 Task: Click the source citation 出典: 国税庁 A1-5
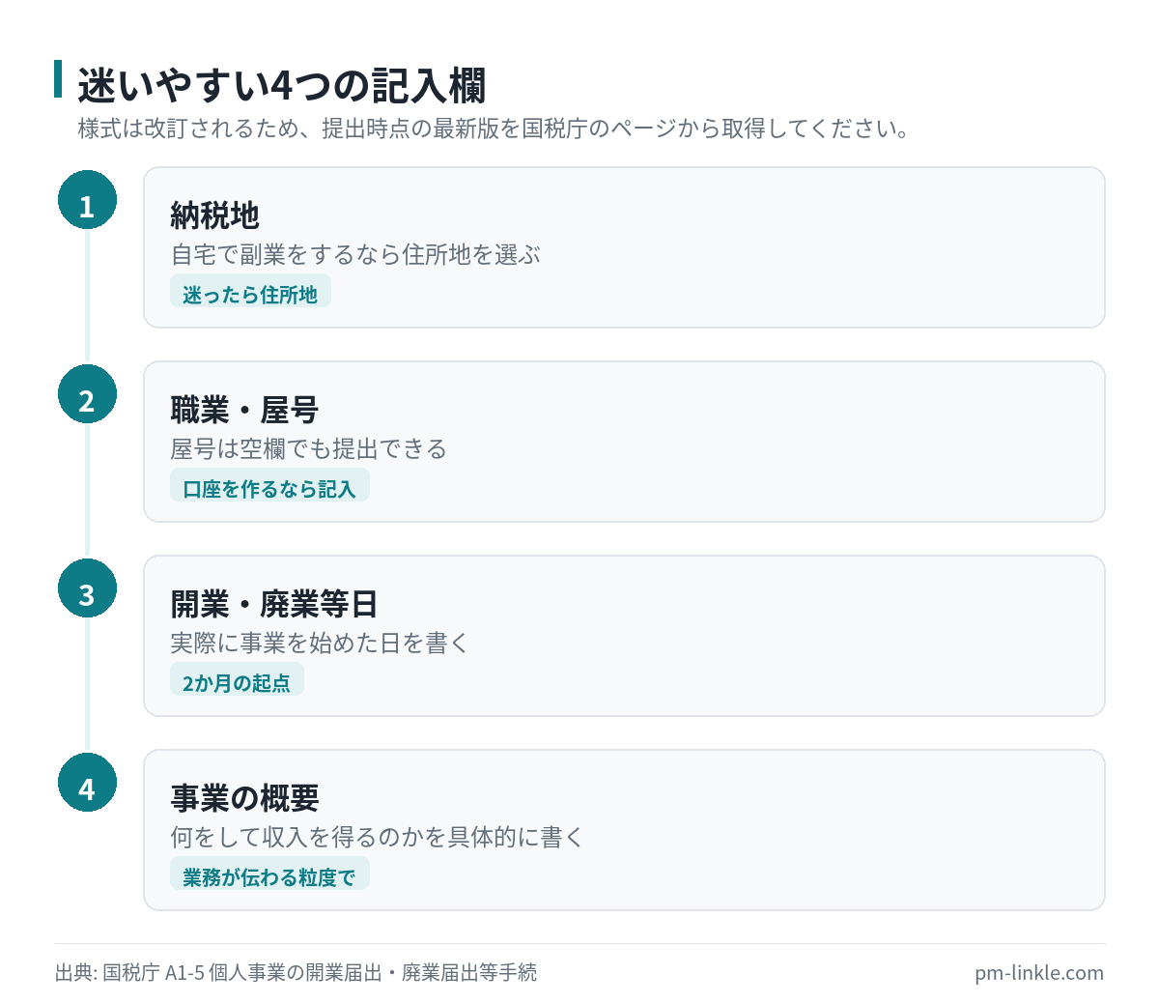(296, 973)
